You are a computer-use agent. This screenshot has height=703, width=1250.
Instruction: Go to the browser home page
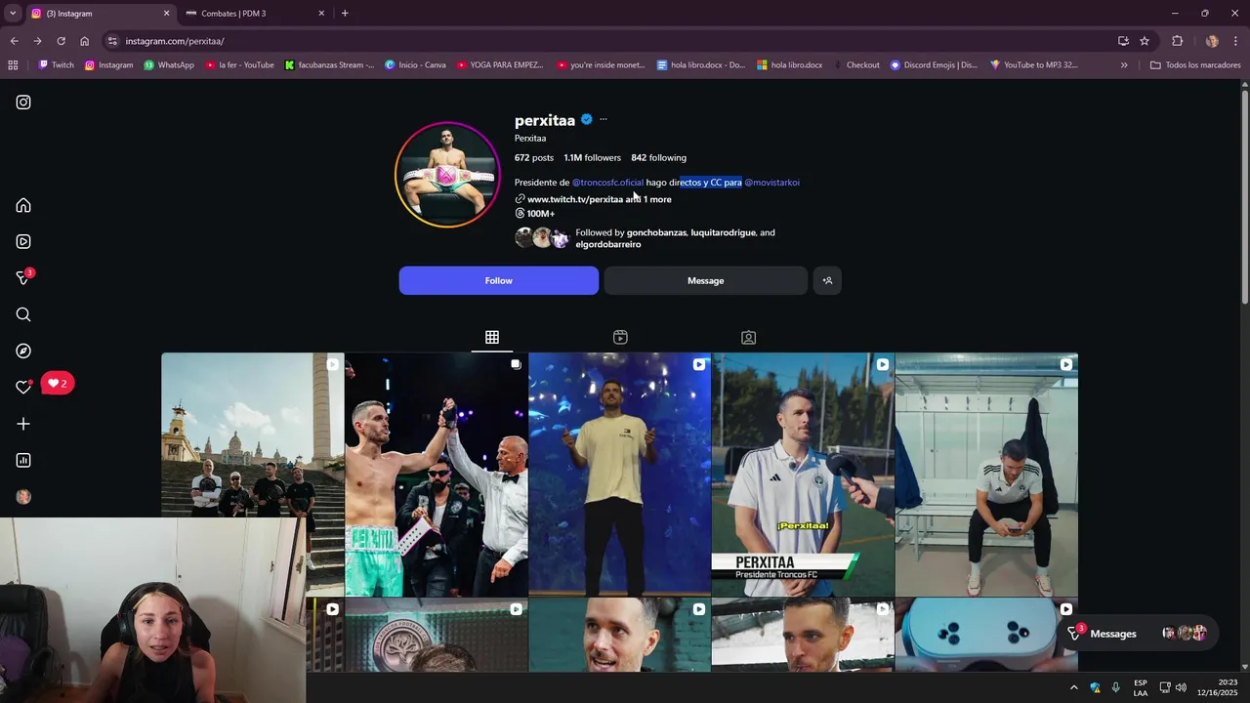[x=84, y=41]
